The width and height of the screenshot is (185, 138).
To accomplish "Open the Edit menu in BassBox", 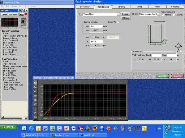I will (x=8, y=6).
